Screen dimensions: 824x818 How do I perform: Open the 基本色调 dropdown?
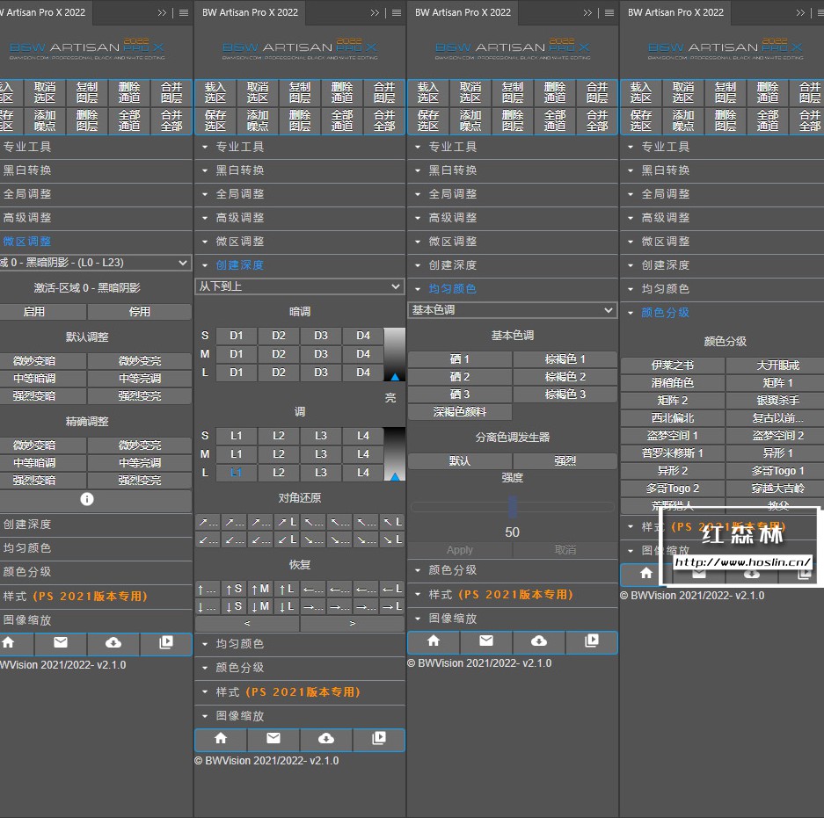point(512,310)
